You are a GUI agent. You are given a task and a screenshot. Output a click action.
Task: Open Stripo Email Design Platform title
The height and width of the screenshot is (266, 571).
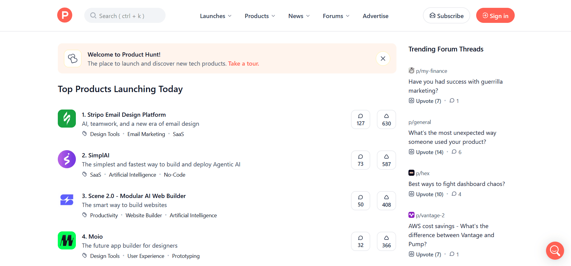coord(124,115)
